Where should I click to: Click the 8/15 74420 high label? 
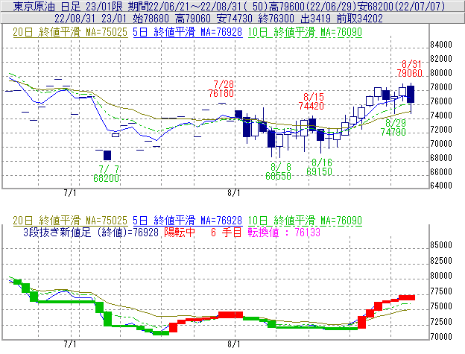tap(311, 101)
